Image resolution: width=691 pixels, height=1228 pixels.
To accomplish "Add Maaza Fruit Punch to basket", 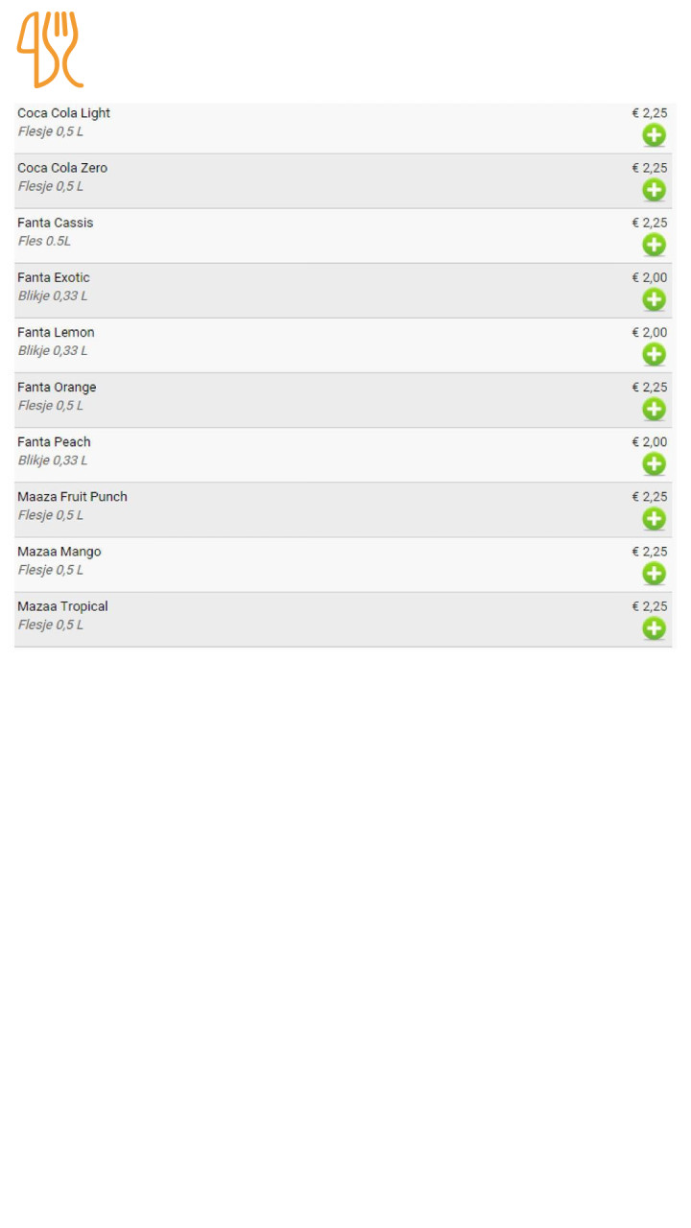I will click(x=654, y=518).
